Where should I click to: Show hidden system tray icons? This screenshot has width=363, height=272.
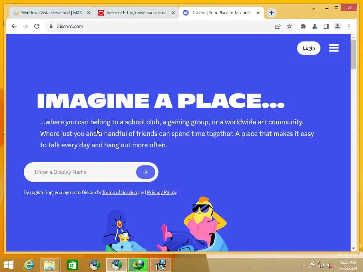tap(304, 265)
